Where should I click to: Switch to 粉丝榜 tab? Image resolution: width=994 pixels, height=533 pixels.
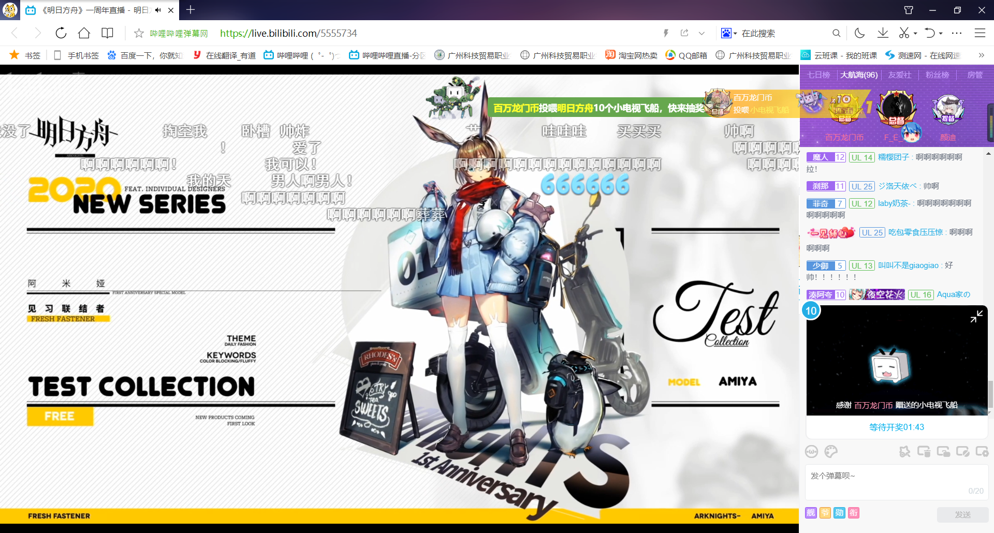938,75
